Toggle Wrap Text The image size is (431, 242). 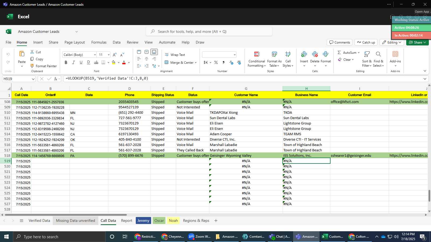(175, 55)
